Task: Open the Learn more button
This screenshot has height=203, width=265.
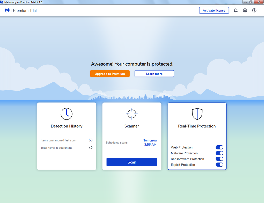Action: coord(154,74)
